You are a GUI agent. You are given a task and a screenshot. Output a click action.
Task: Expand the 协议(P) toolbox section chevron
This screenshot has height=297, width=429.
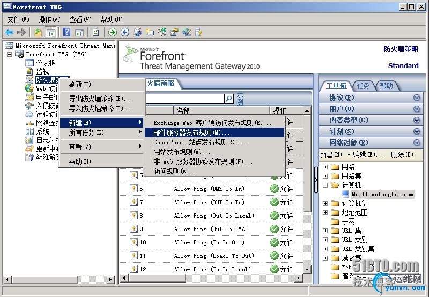417,98
